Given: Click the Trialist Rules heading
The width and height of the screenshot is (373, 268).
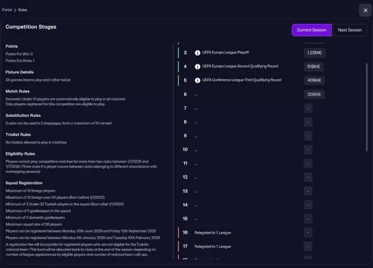Looking at the screenshot, I should pyautogui.click(x=18, y=135).
